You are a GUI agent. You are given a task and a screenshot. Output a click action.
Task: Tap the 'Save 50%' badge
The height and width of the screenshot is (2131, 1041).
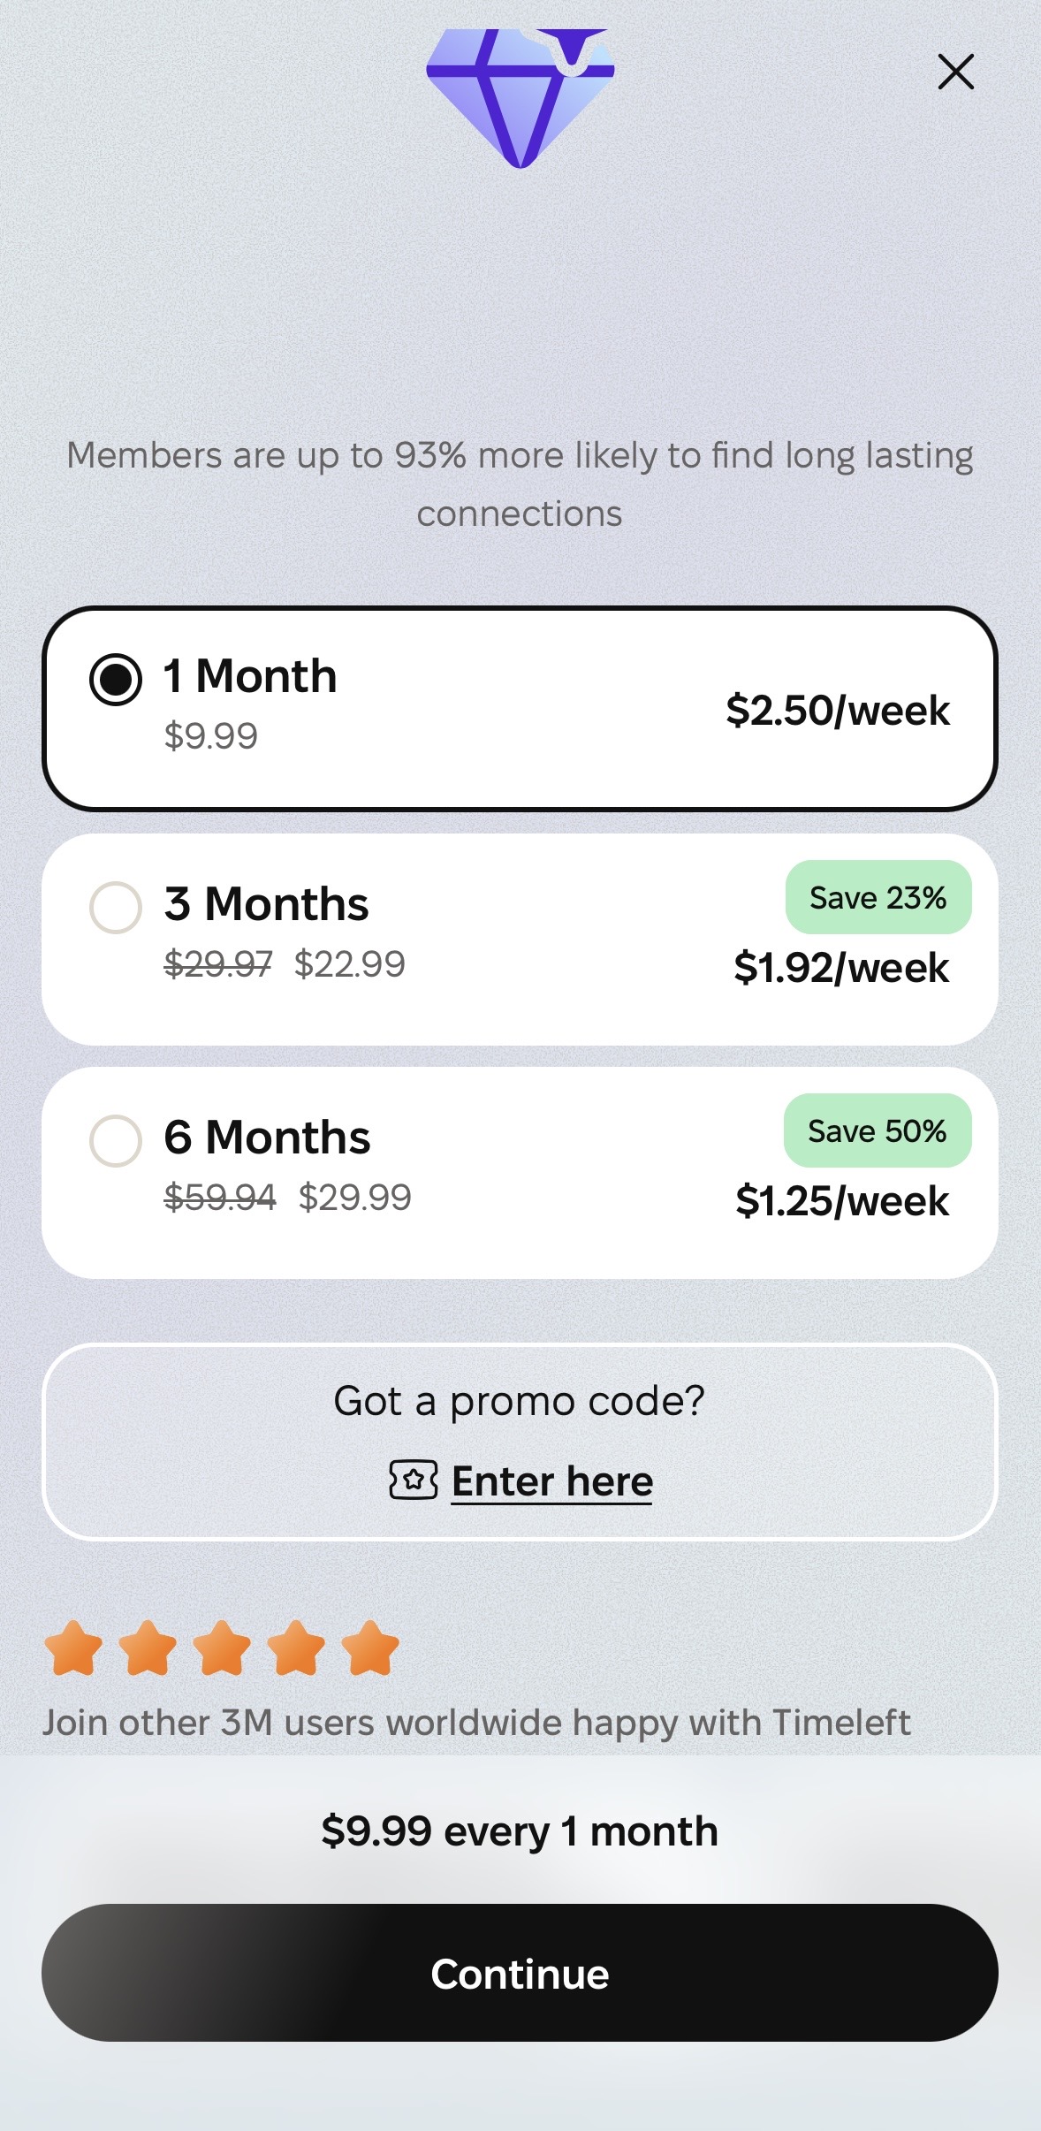pos(877,1130)
